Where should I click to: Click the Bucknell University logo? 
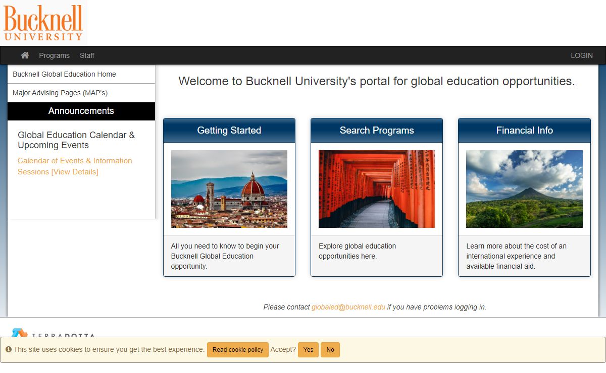[x=43, y=23]
